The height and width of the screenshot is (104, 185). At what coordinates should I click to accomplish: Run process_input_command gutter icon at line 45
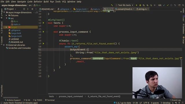tap(43, 32)
